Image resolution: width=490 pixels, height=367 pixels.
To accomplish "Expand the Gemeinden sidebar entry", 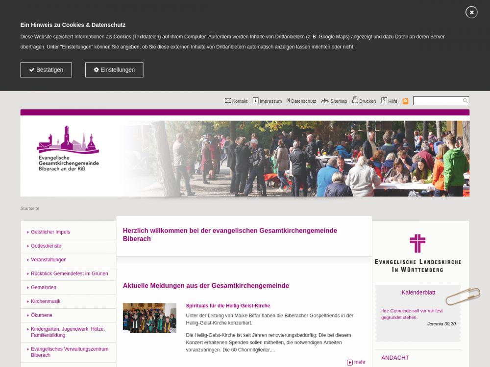I will (44, 288).
